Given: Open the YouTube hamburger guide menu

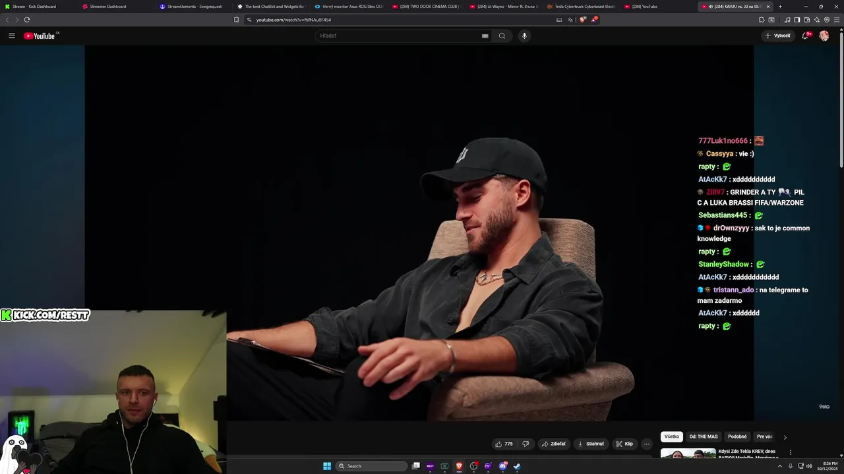Looking at the screenshot, I should (11, 36).
